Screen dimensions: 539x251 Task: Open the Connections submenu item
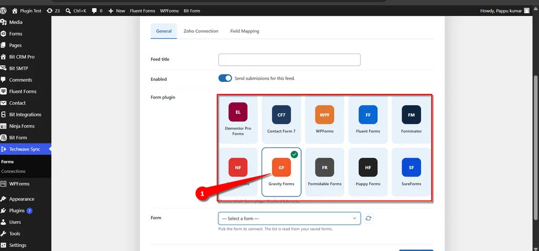[x=13, y=171]
